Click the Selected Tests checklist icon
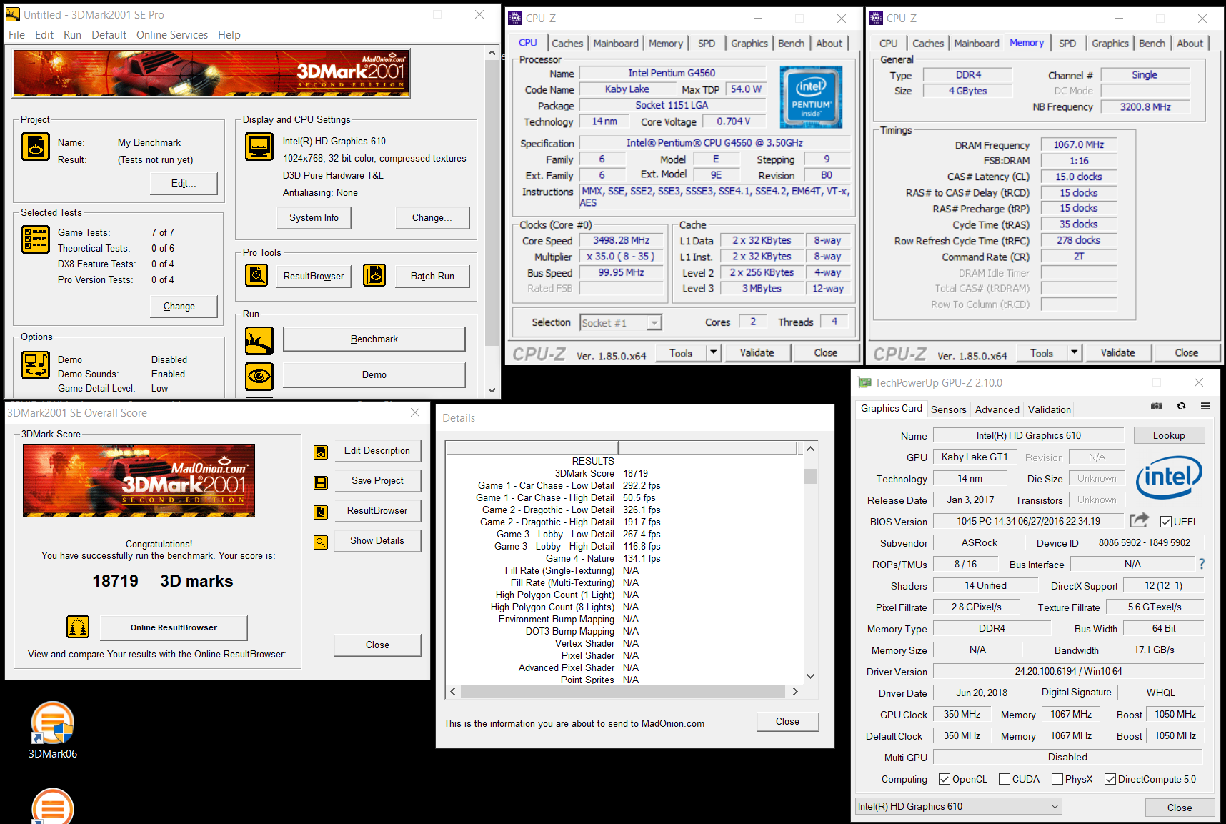1226x824 pixels. coord(36,239)
